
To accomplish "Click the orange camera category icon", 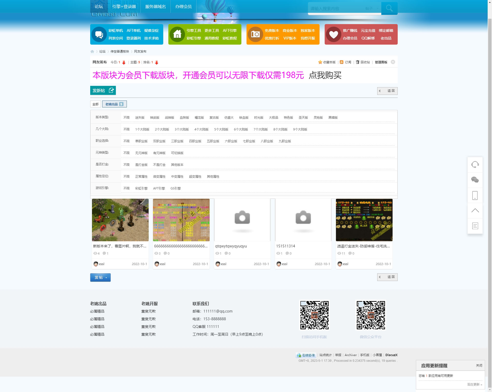I will (255, 34).
